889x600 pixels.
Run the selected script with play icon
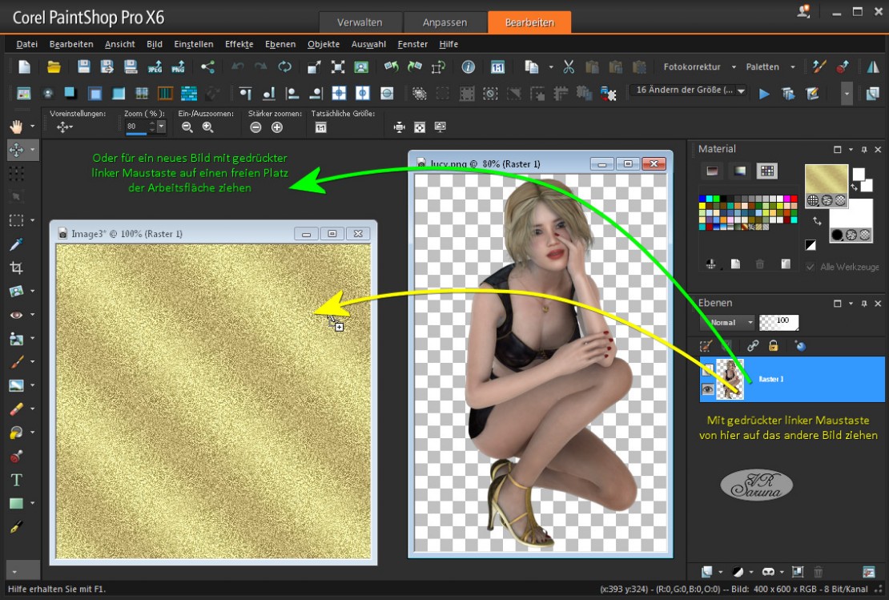pyautogui.click(x=764, y=94)
